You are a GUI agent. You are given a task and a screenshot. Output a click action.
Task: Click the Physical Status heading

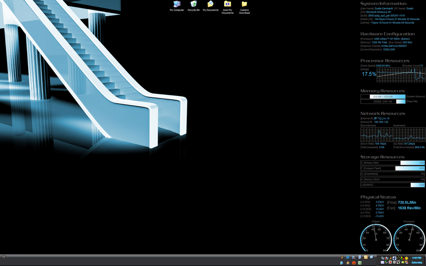point(378,197)
